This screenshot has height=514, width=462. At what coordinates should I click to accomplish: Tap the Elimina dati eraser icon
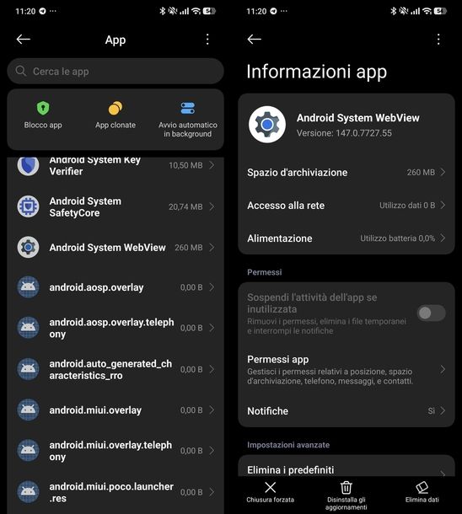422,487
